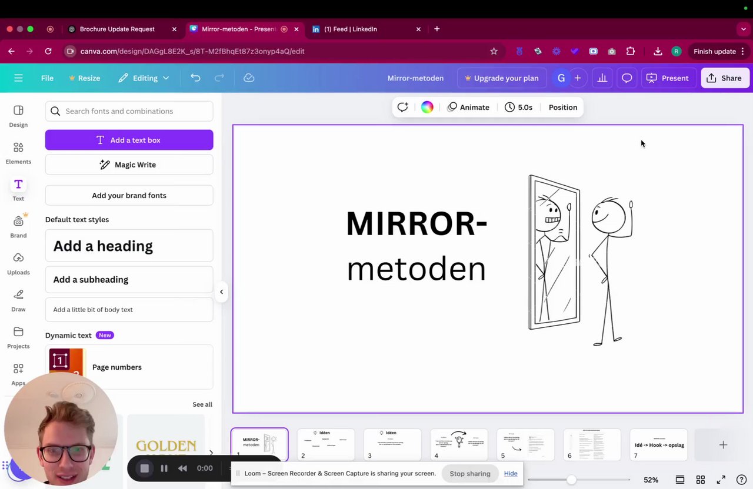Open the Elements side panel
The width and height of the screenshot is (753, 489).
tap(18, 153)
